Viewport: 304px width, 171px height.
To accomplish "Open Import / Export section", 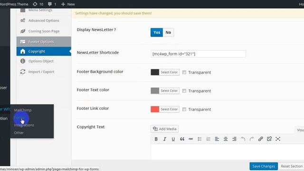I will 44,72.
